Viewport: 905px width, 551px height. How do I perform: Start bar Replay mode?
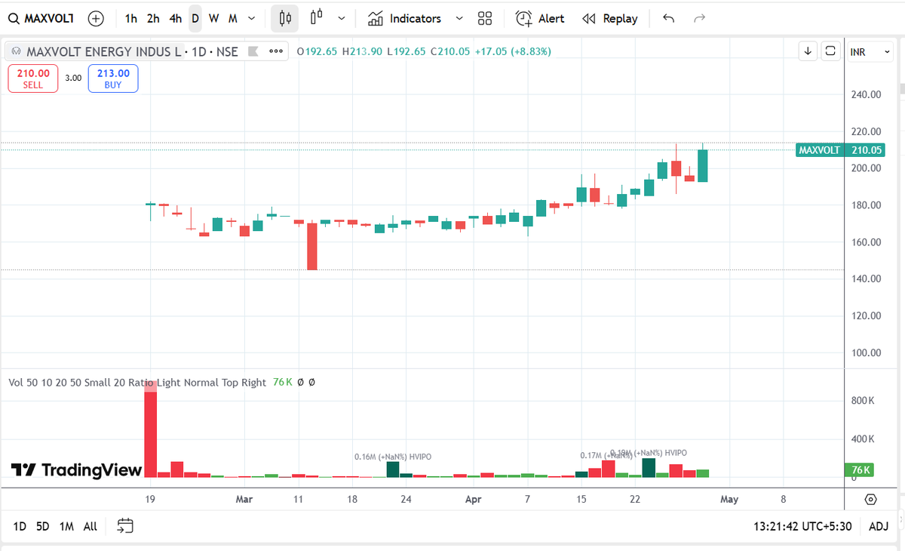[611, 18]
